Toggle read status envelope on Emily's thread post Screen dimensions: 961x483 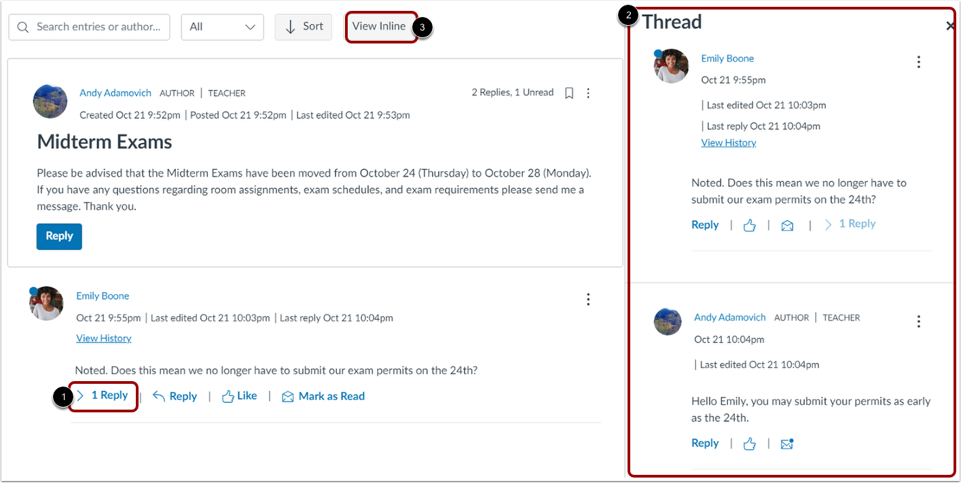click(x=787, y=226)
